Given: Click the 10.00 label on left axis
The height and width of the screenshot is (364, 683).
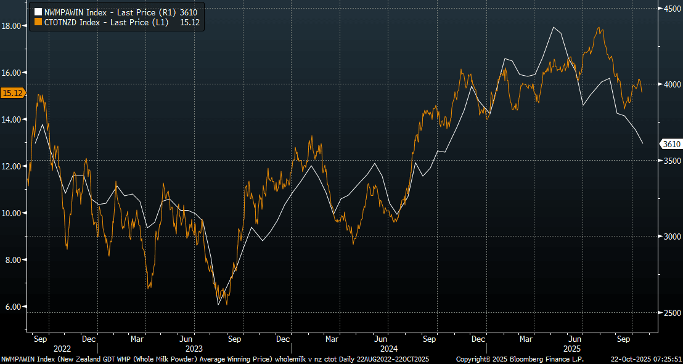Looking at the screenshot, I should pos(13,213).
